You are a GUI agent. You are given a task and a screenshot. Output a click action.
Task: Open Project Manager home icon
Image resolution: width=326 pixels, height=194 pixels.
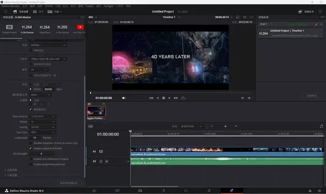tap(310, 191)
